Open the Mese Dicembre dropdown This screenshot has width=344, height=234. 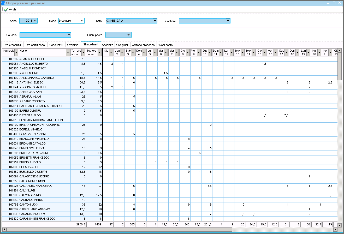coord(82,21)
